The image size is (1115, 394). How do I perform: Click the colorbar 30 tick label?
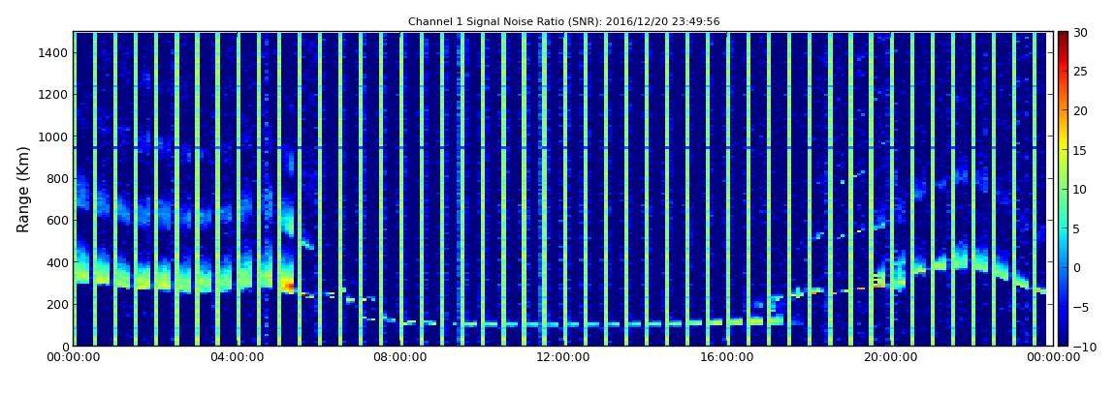(x=1080, y=32)
